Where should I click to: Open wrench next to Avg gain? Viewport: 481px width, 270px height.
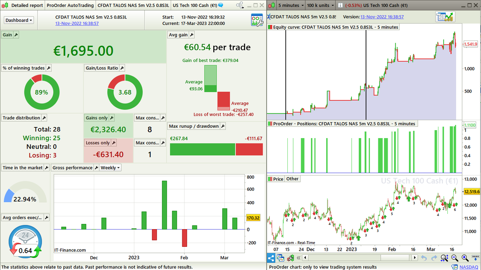[x=191, y=35]
